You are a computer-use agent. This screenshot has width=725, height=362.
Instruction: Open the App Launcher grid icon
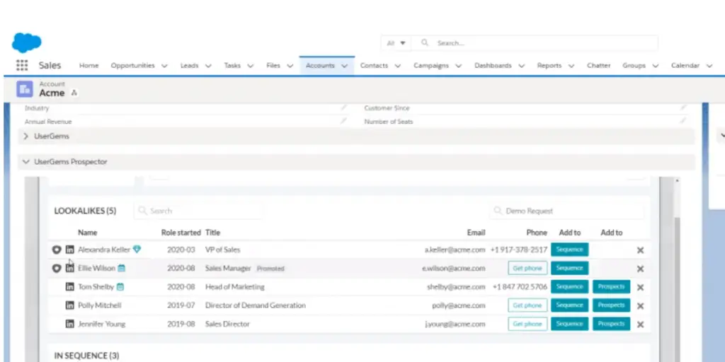coord(22,66)
